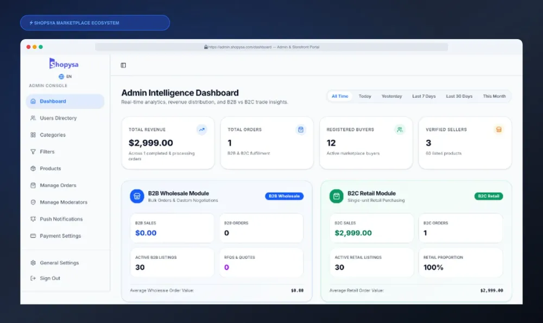This screenshot has height=323, width=543.
Task: Click the Manage Orders bag icon
Action: click(33, 185)
